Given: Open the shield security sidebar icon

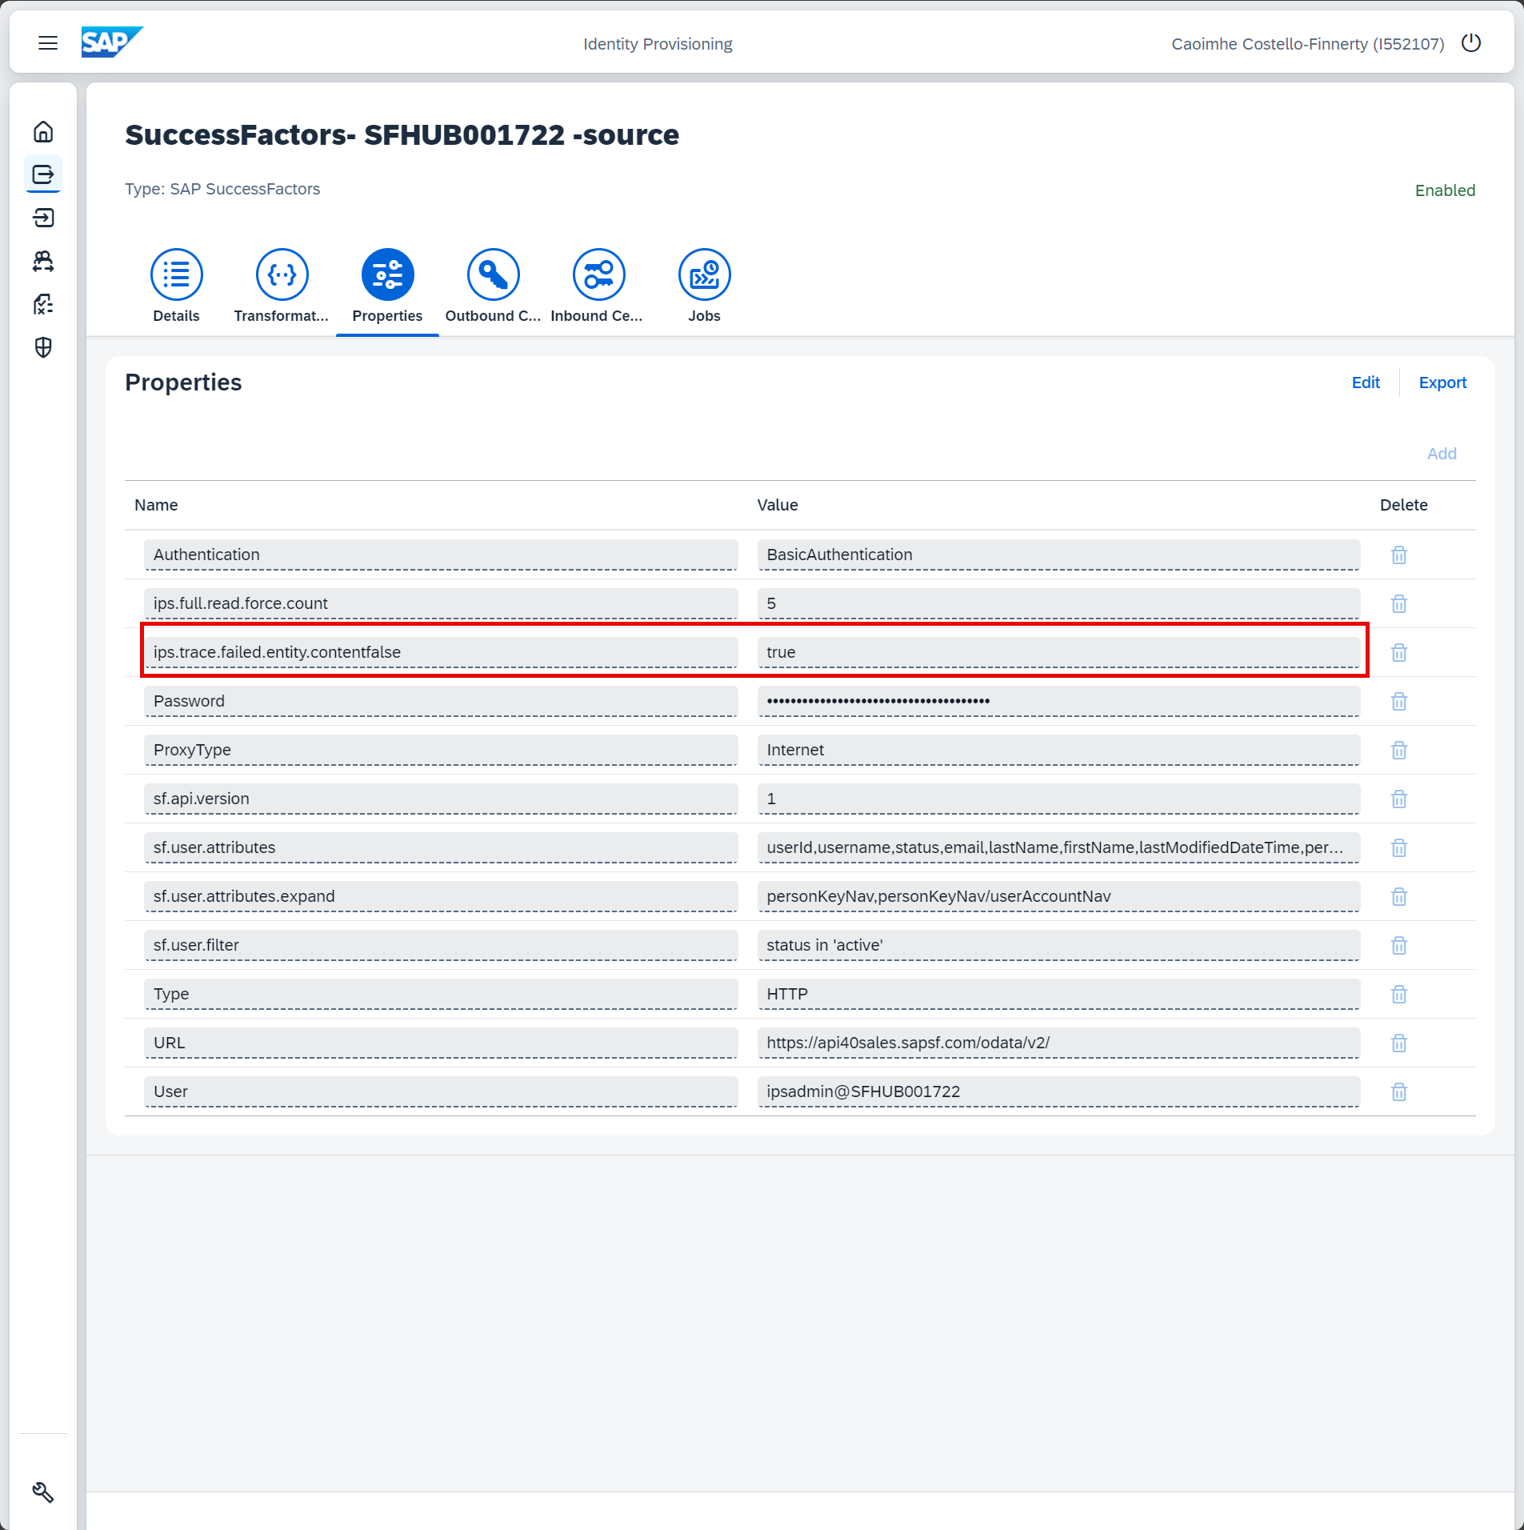Looking at the screenshot, I should pyautogui.click(x=43, y=347).
